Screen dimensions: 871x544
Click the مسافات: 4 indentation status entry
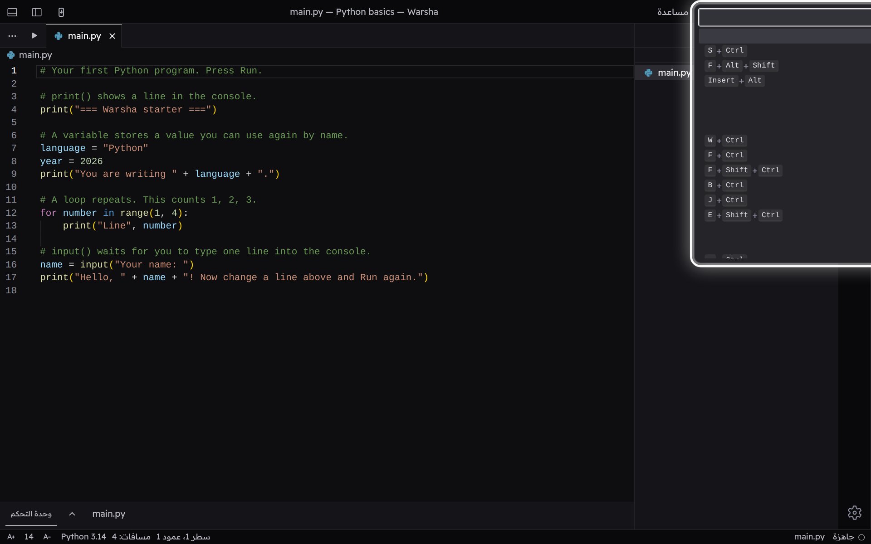click(131, 537)
